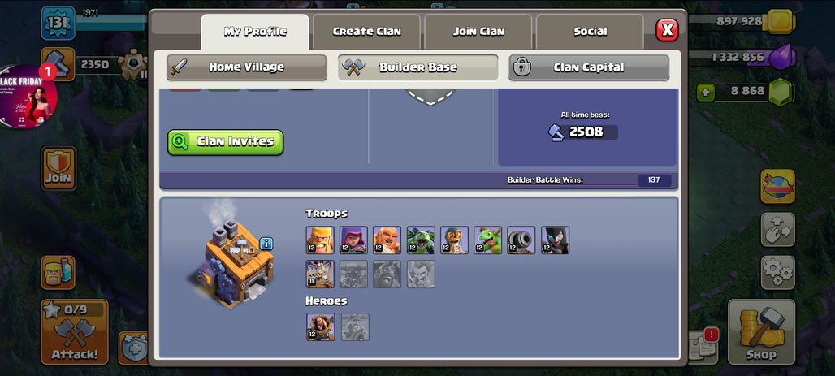The image size is (835, 376).
Task: Tap the Battle Machine hero icon
Action: tap(321, 326)
